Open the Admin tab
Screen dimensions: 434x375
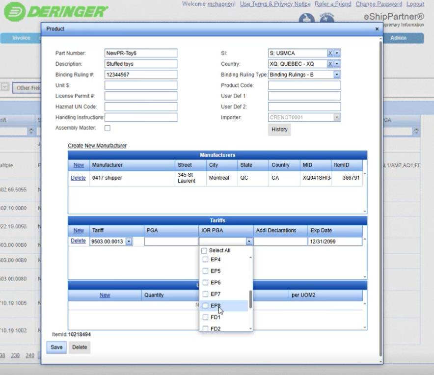pyautogui.click(x=398, y=38)
